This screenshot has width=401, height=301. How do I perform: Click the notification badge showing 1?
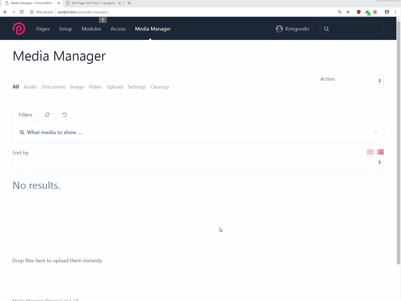103,20
